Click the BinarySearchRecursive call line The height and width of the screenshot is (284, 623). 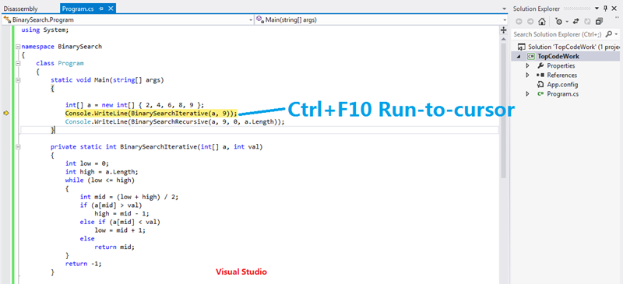(x=174, y=121)
